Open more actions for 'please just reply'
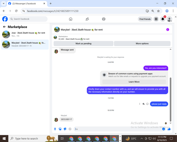Viewport: 177px width, 142px height. (x=139, y=104)
